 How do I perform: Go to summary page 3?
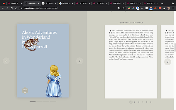pos(139,102)
